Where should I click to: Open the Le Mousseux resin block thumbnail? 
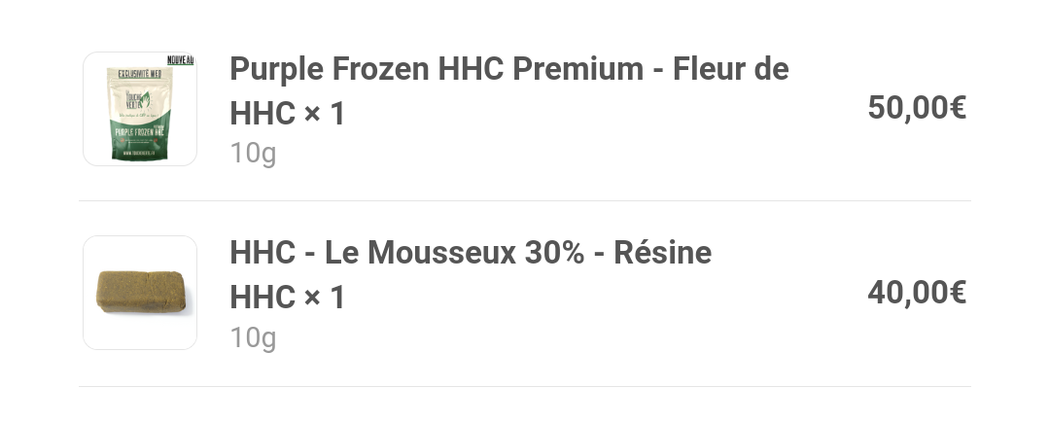coord(140,293)
